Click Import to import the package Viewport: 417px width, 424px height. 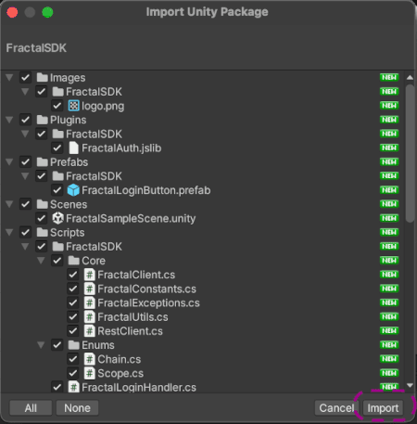(x=383, y=408)
